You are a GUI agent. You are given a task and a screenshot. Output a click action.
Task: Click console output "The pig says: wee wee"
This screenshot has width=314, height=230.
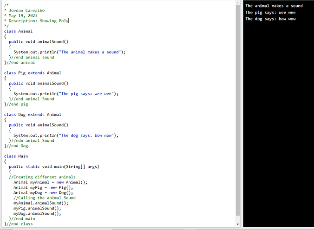[x=270, y=13]
